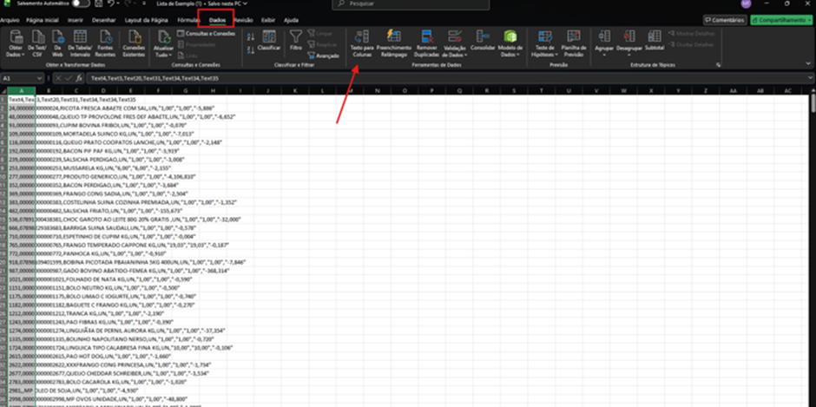Viewport: 816px width, 407px height.
Task: Expand the Obter Dados dropdown
Action: click(16, 43)
